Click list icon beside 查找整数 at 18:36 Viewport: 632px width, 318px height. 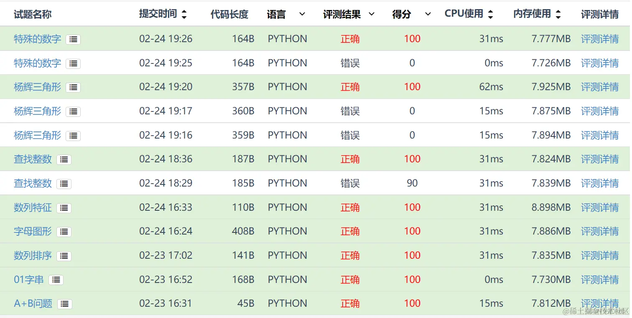click(64, 159)
